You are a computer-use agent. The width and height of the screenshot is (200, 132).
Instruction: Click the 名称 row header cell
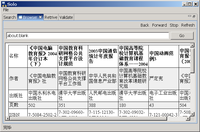[x=18, y=56]
